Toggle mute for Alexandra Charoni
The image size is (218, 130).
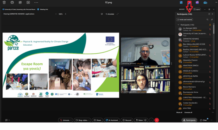(x=210, y=61)
